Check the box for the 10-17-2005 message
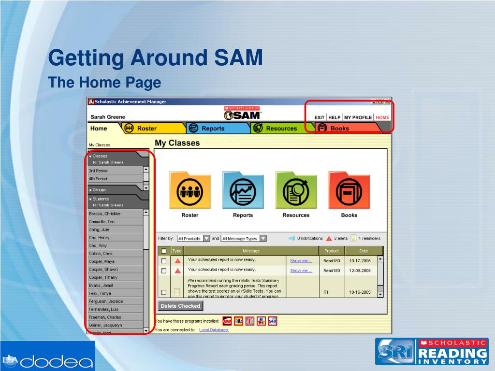This screenshot has height=371, width=495. [163, 261]
